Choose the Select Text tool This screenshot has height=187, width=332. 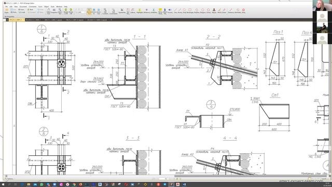(60, 11)
